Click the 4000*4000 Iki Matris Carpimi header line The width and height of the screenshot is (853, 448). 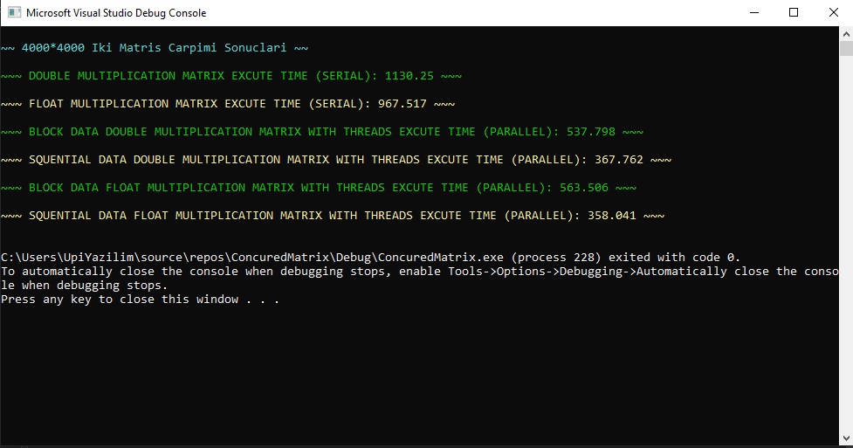point(155,48)
